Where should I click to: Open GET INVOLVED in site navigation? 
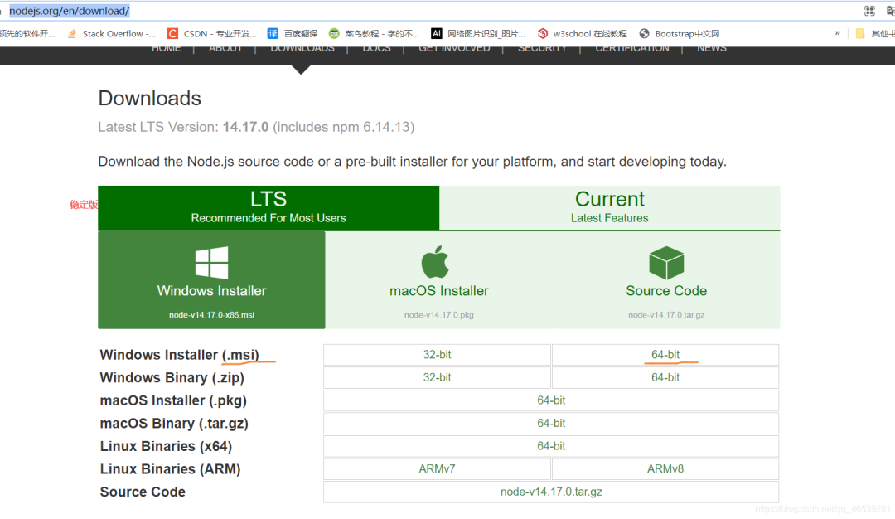pos(454,49)
